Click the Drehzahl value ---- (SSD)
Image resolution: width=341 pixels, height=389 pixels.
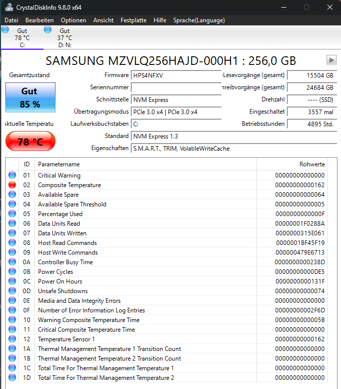[x=312, y=100]
